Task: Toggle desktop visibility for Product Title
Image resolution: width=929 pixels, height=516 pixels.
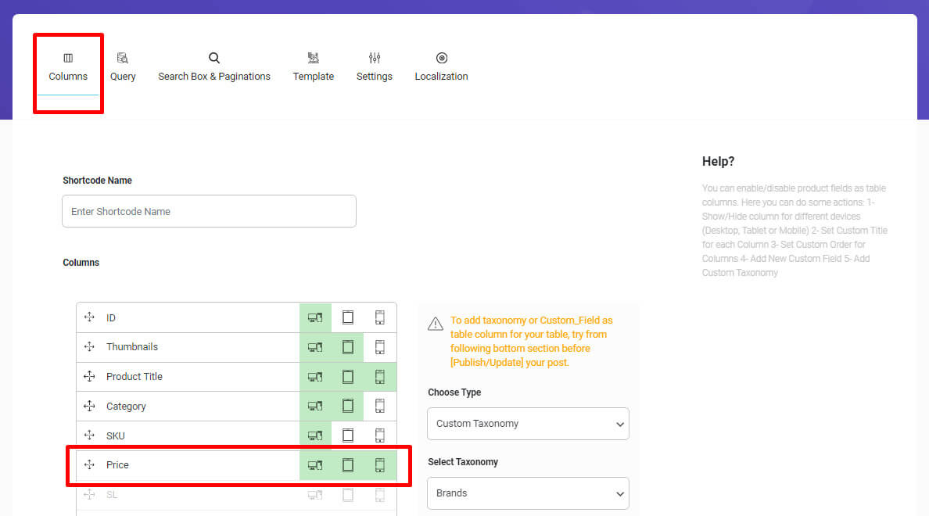Action: pos(315,376)
